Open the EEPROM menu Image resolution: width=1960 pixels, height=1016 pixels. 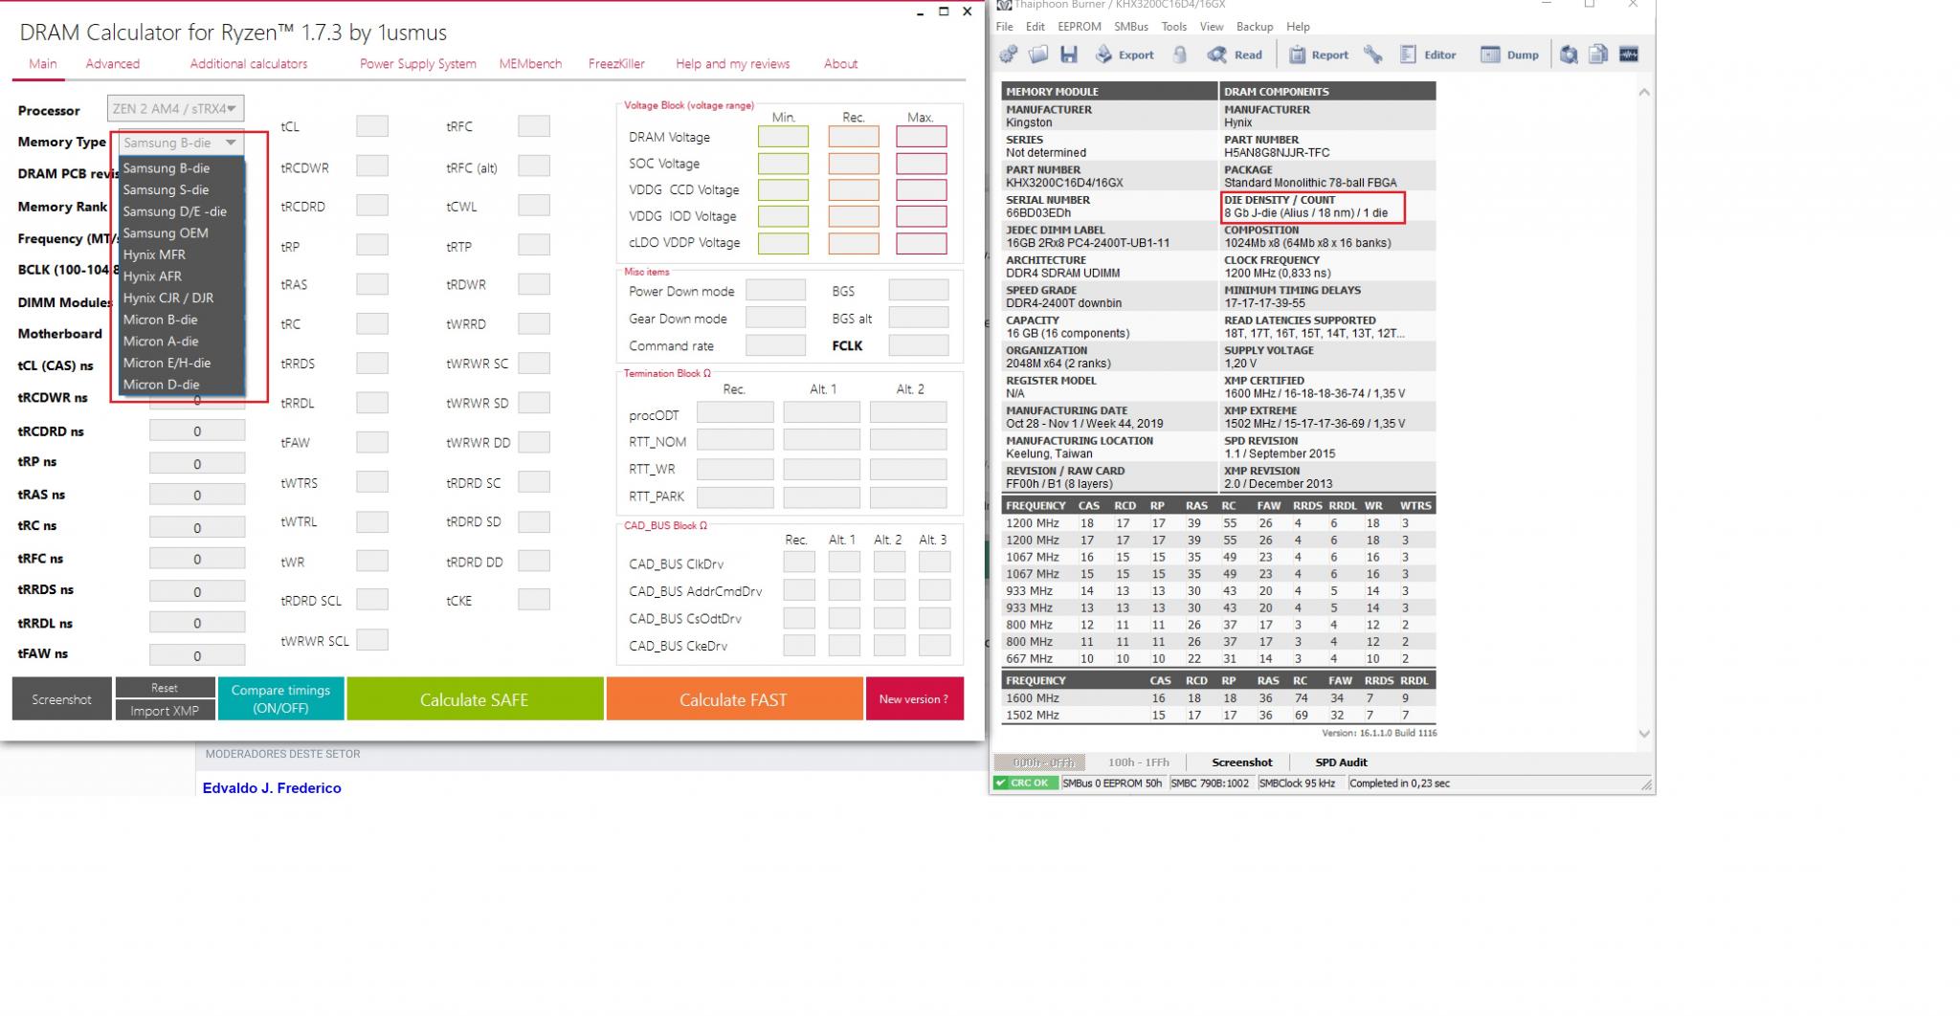click(1079, 27)
